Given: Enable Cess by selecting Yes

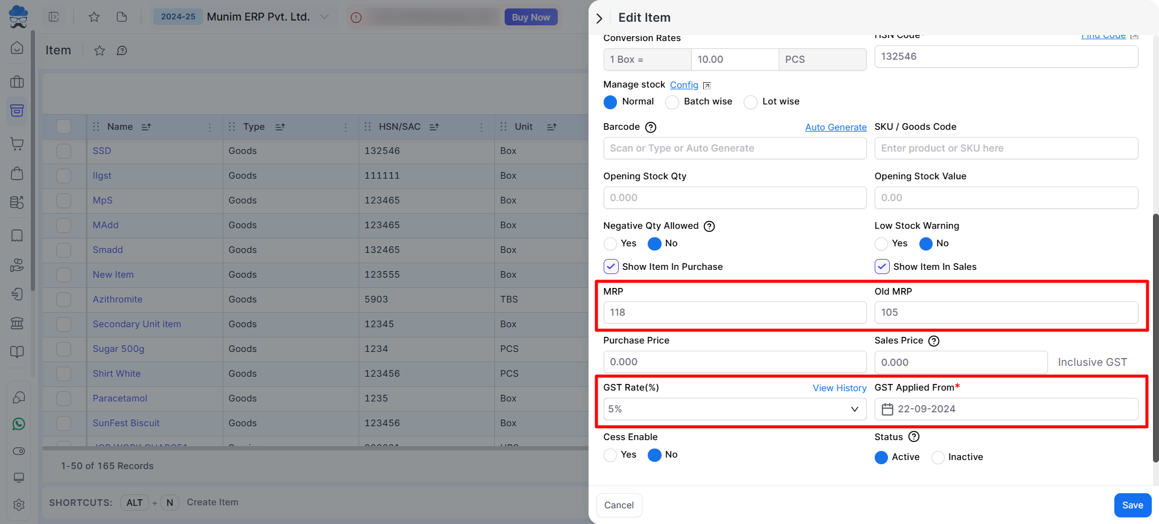Looking at the screenshot, I should [x=610, y=455].
